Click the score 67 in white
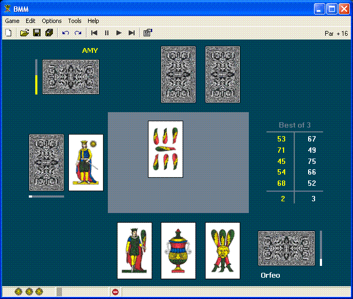Image resolution: width=353 pixels, height=299 pixels. pyautogui.click(x=312, y=139)
